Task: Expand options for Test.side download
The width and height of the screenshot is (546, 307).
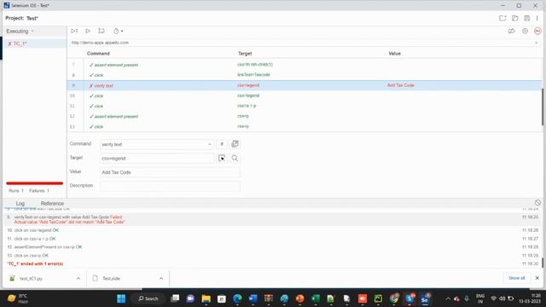Action: [x=161, y=279]
